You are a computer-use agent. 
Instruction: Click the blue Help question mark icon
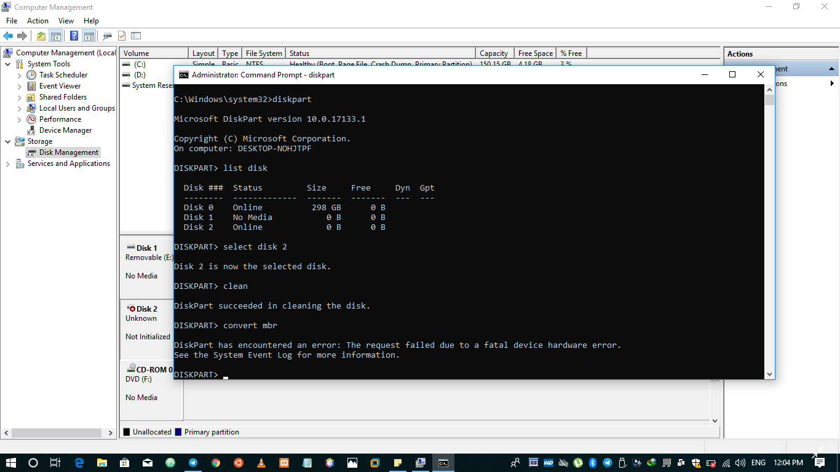[x=74, y=36]
